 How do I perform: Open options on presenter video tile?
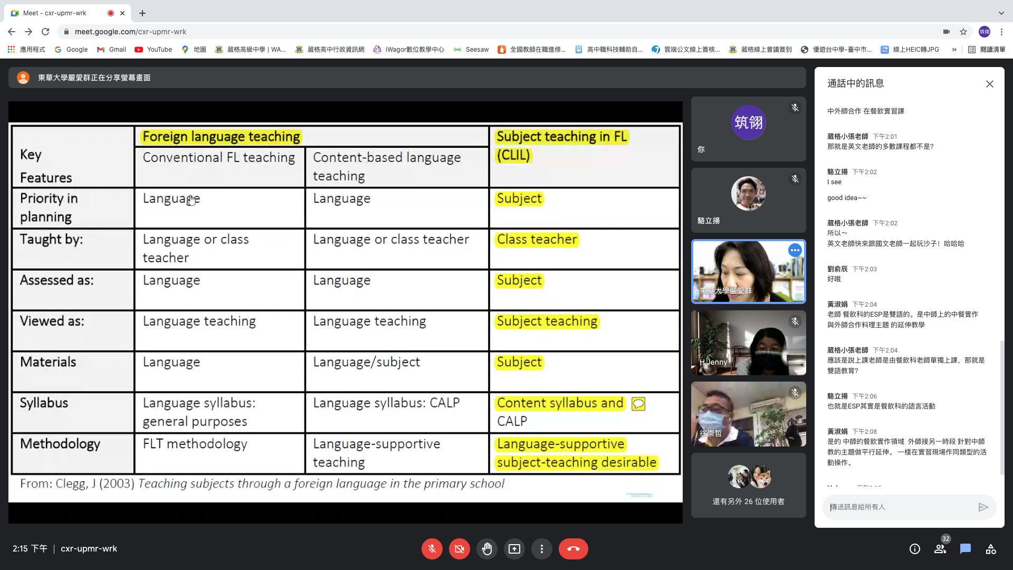coord(795,250)
